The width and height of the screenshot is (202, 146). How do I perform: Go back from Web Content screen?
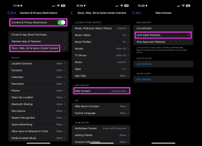point(137,13)
